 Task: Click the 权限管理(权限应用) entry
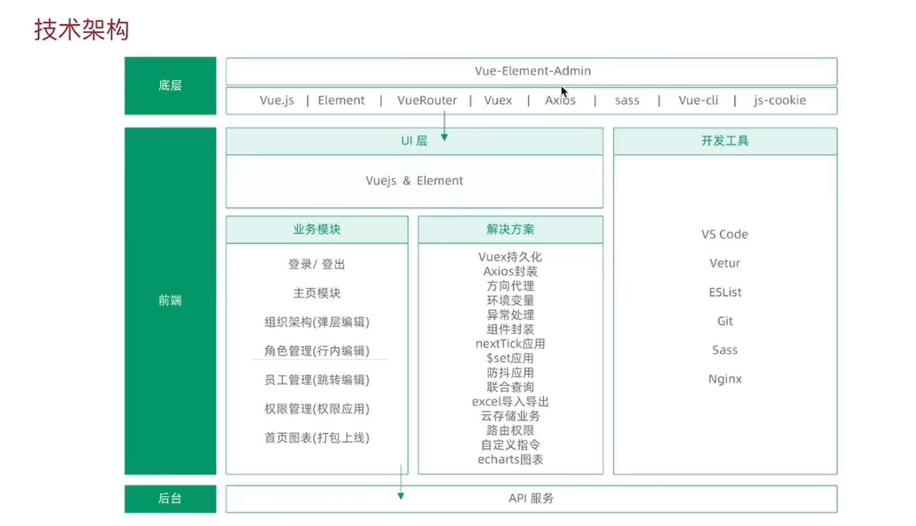tap(317, 409)
